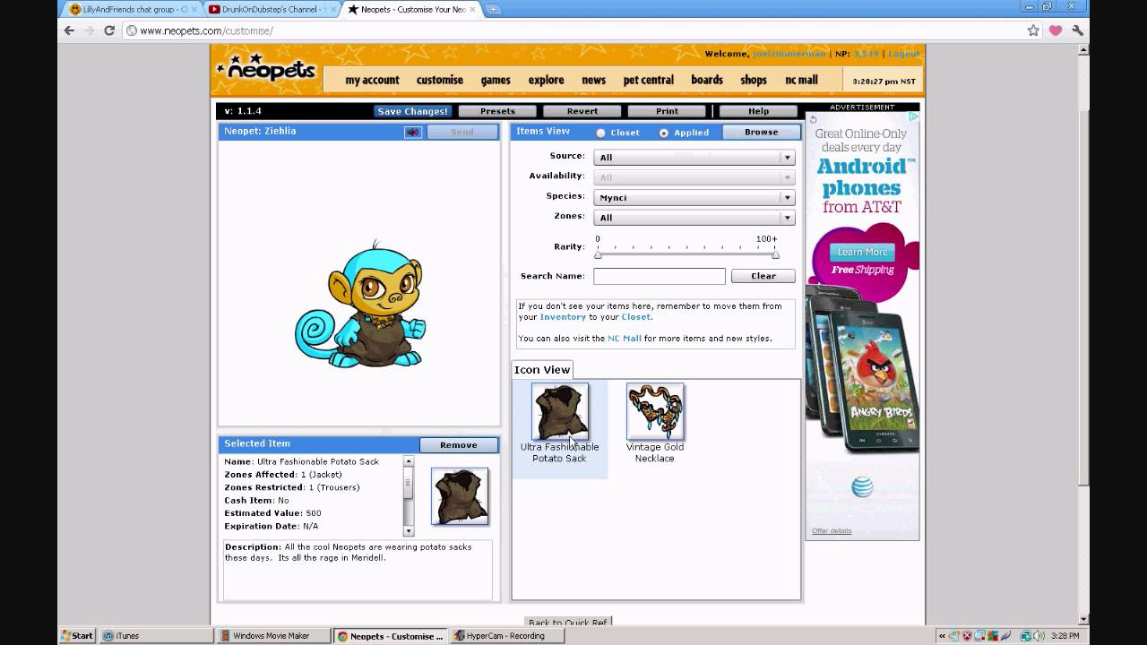Switch to HyperCam Recording in taskbar
The height and width of the screenshot is (645, 1147).
click(505, 636)
